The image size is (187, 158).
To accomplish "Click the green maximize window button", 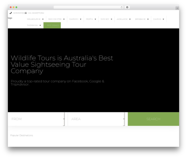I will (16, 7).
